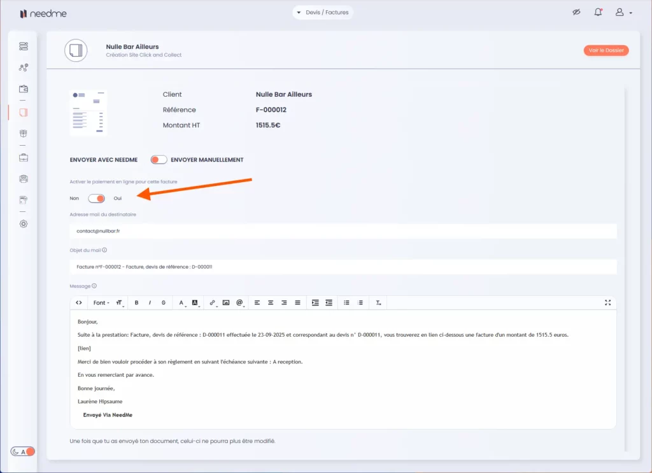Toggle online payment for this invoice
Image resolution: width=652 pixels, height=473 pixels.
point(96,199)
